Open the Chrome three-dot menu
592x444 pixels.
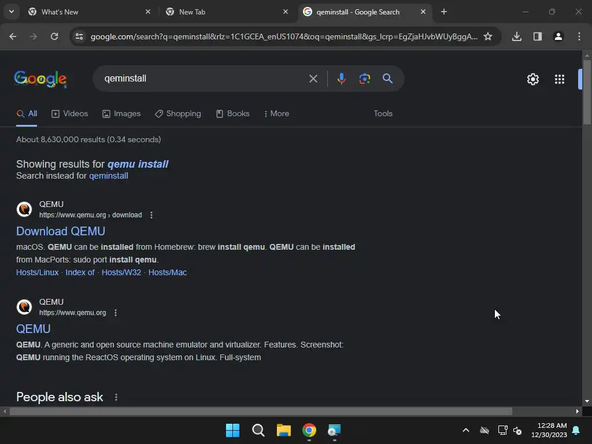[579, 36]
